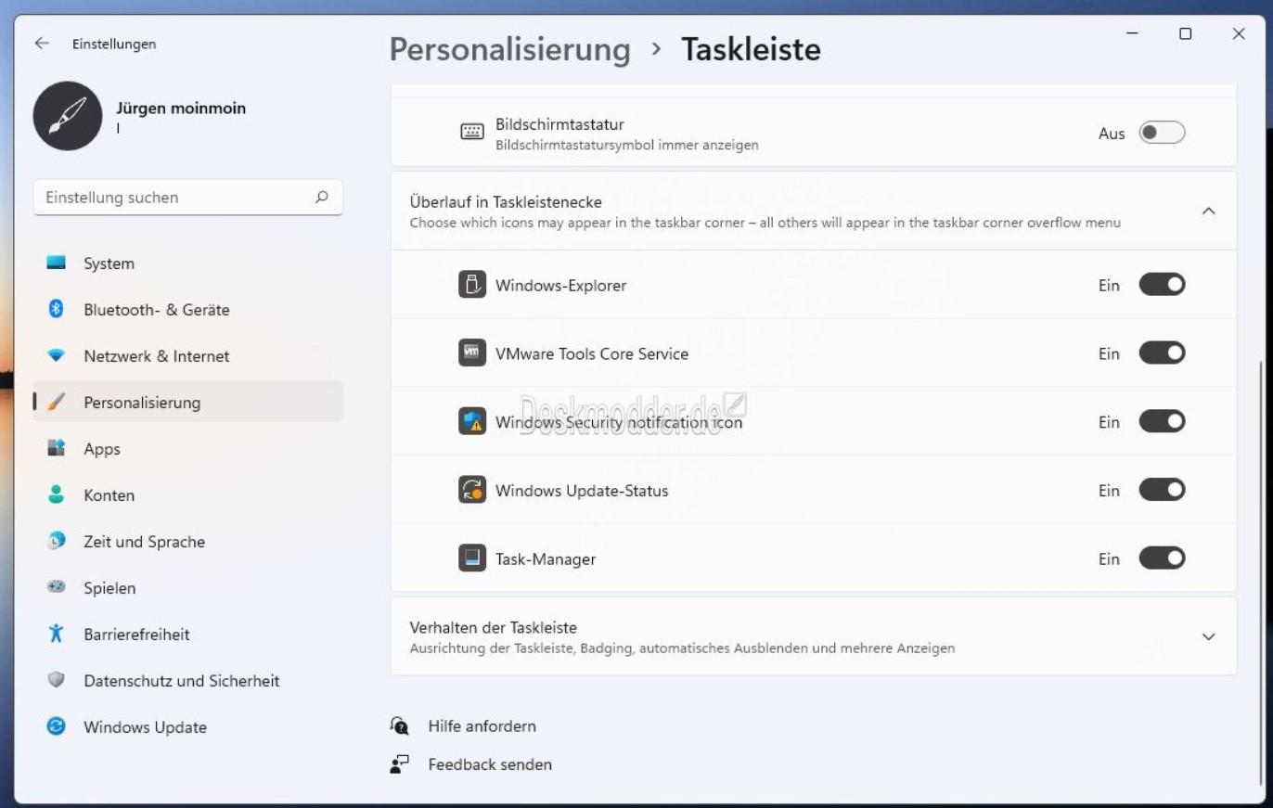Click the Zeit und Sprache globe icon
The height and width of the screenshot is (808, 1273).
pyautogui.click(x=57, y=542)
